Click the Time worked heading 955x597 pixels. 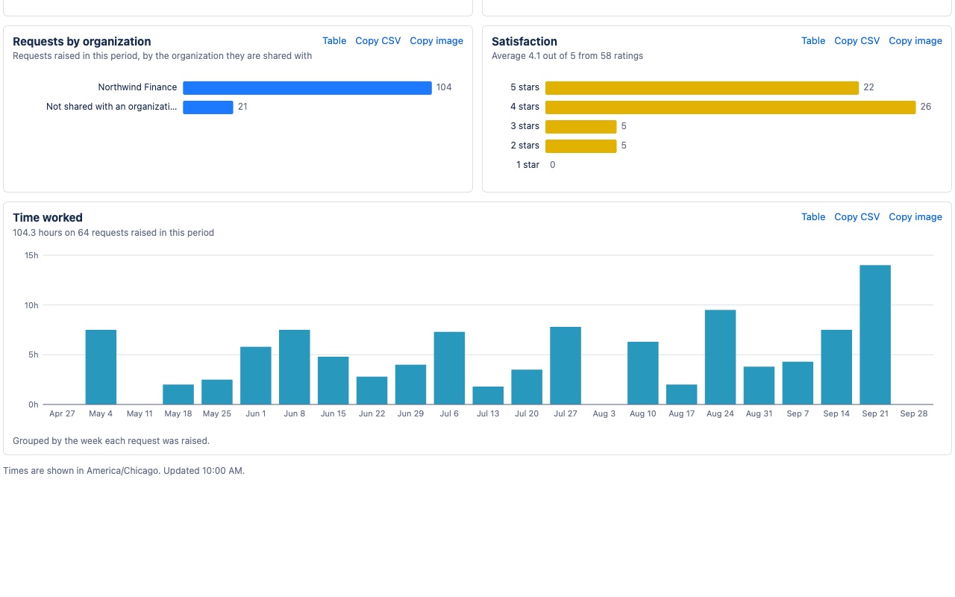(48, 218)
